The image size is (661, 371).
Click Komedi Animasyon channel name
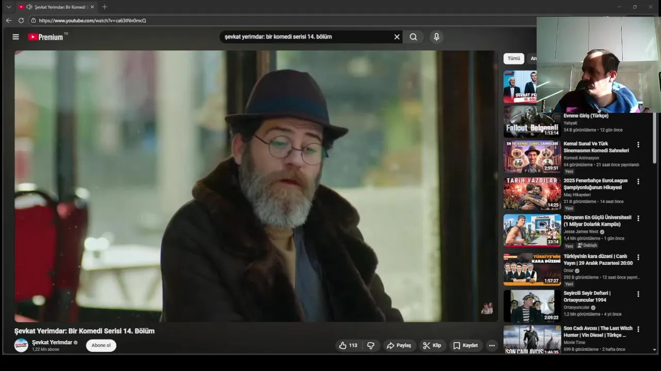coord(581,158)
